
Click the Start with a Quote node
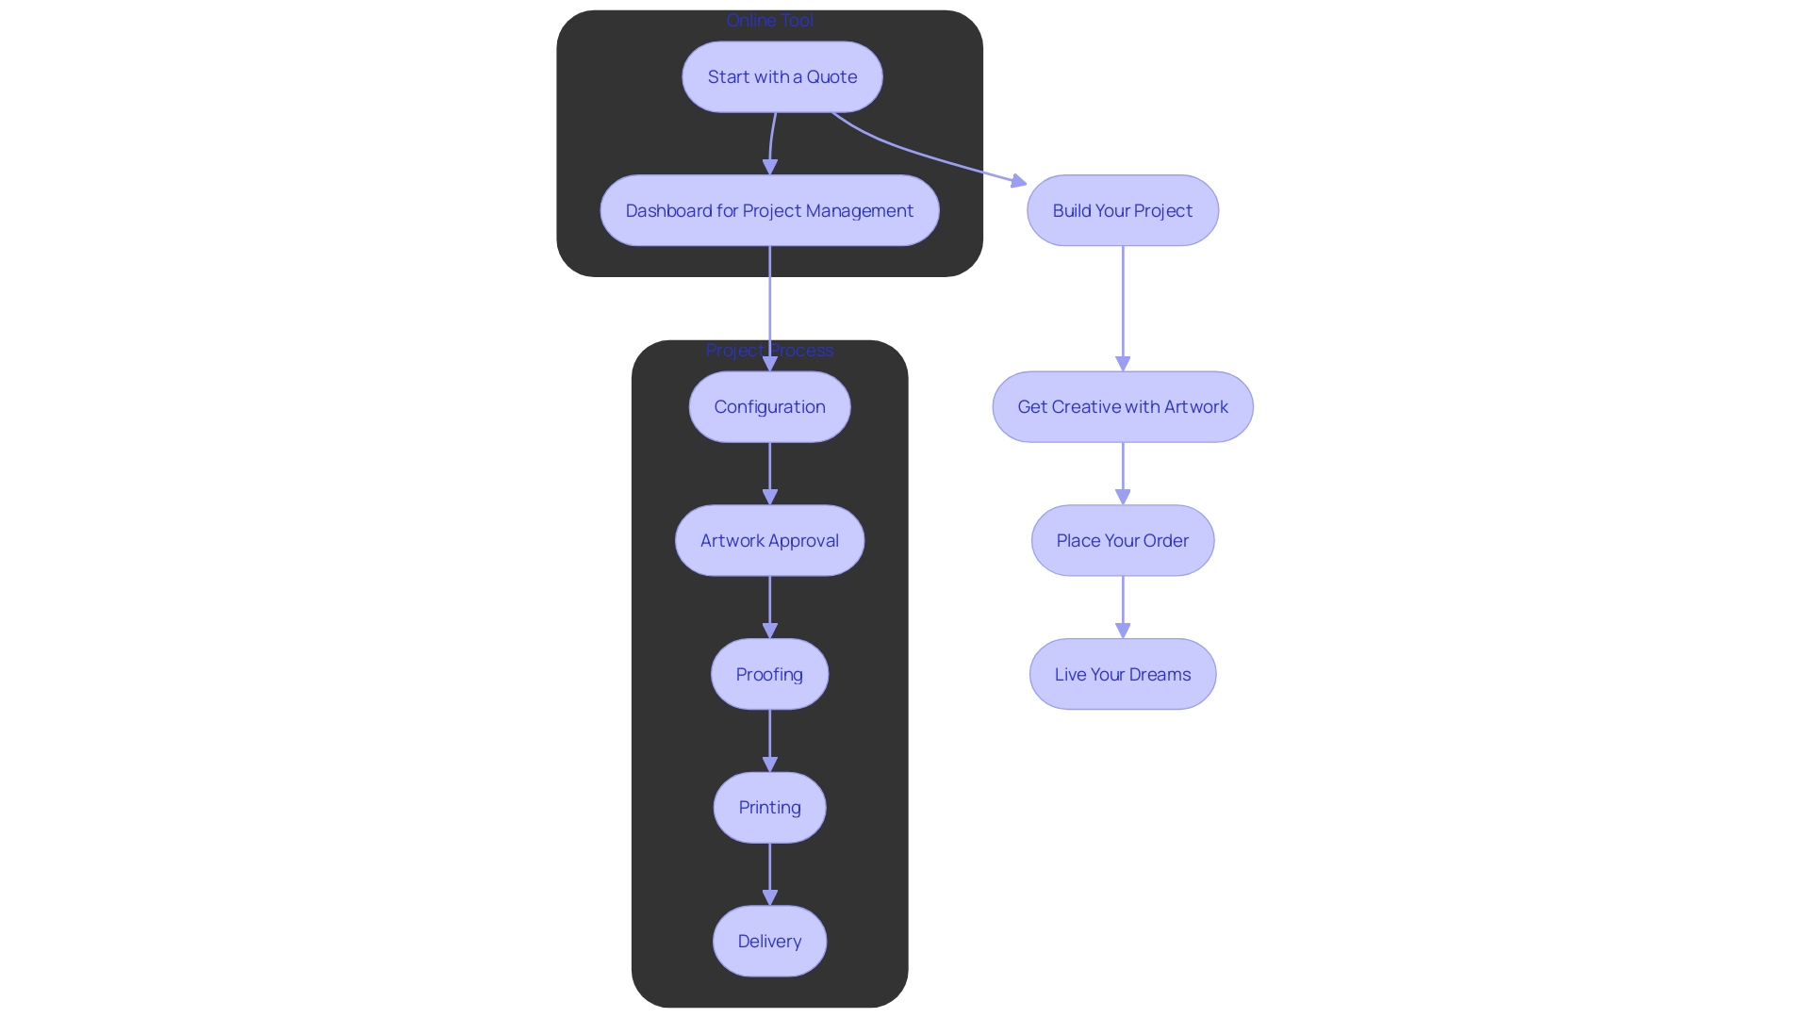coord(782,75)
